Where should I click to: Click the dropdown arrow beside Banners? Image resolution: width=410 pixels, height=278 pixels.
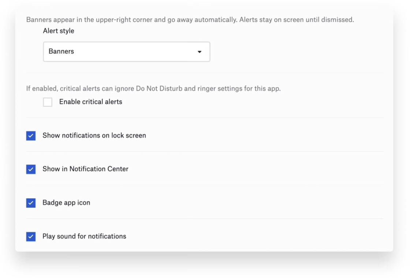(200, 52)
